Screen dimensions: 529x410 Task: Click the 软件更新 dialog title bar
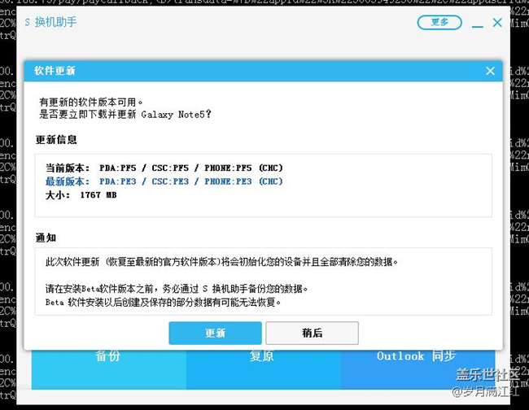(x=244, y=71)
